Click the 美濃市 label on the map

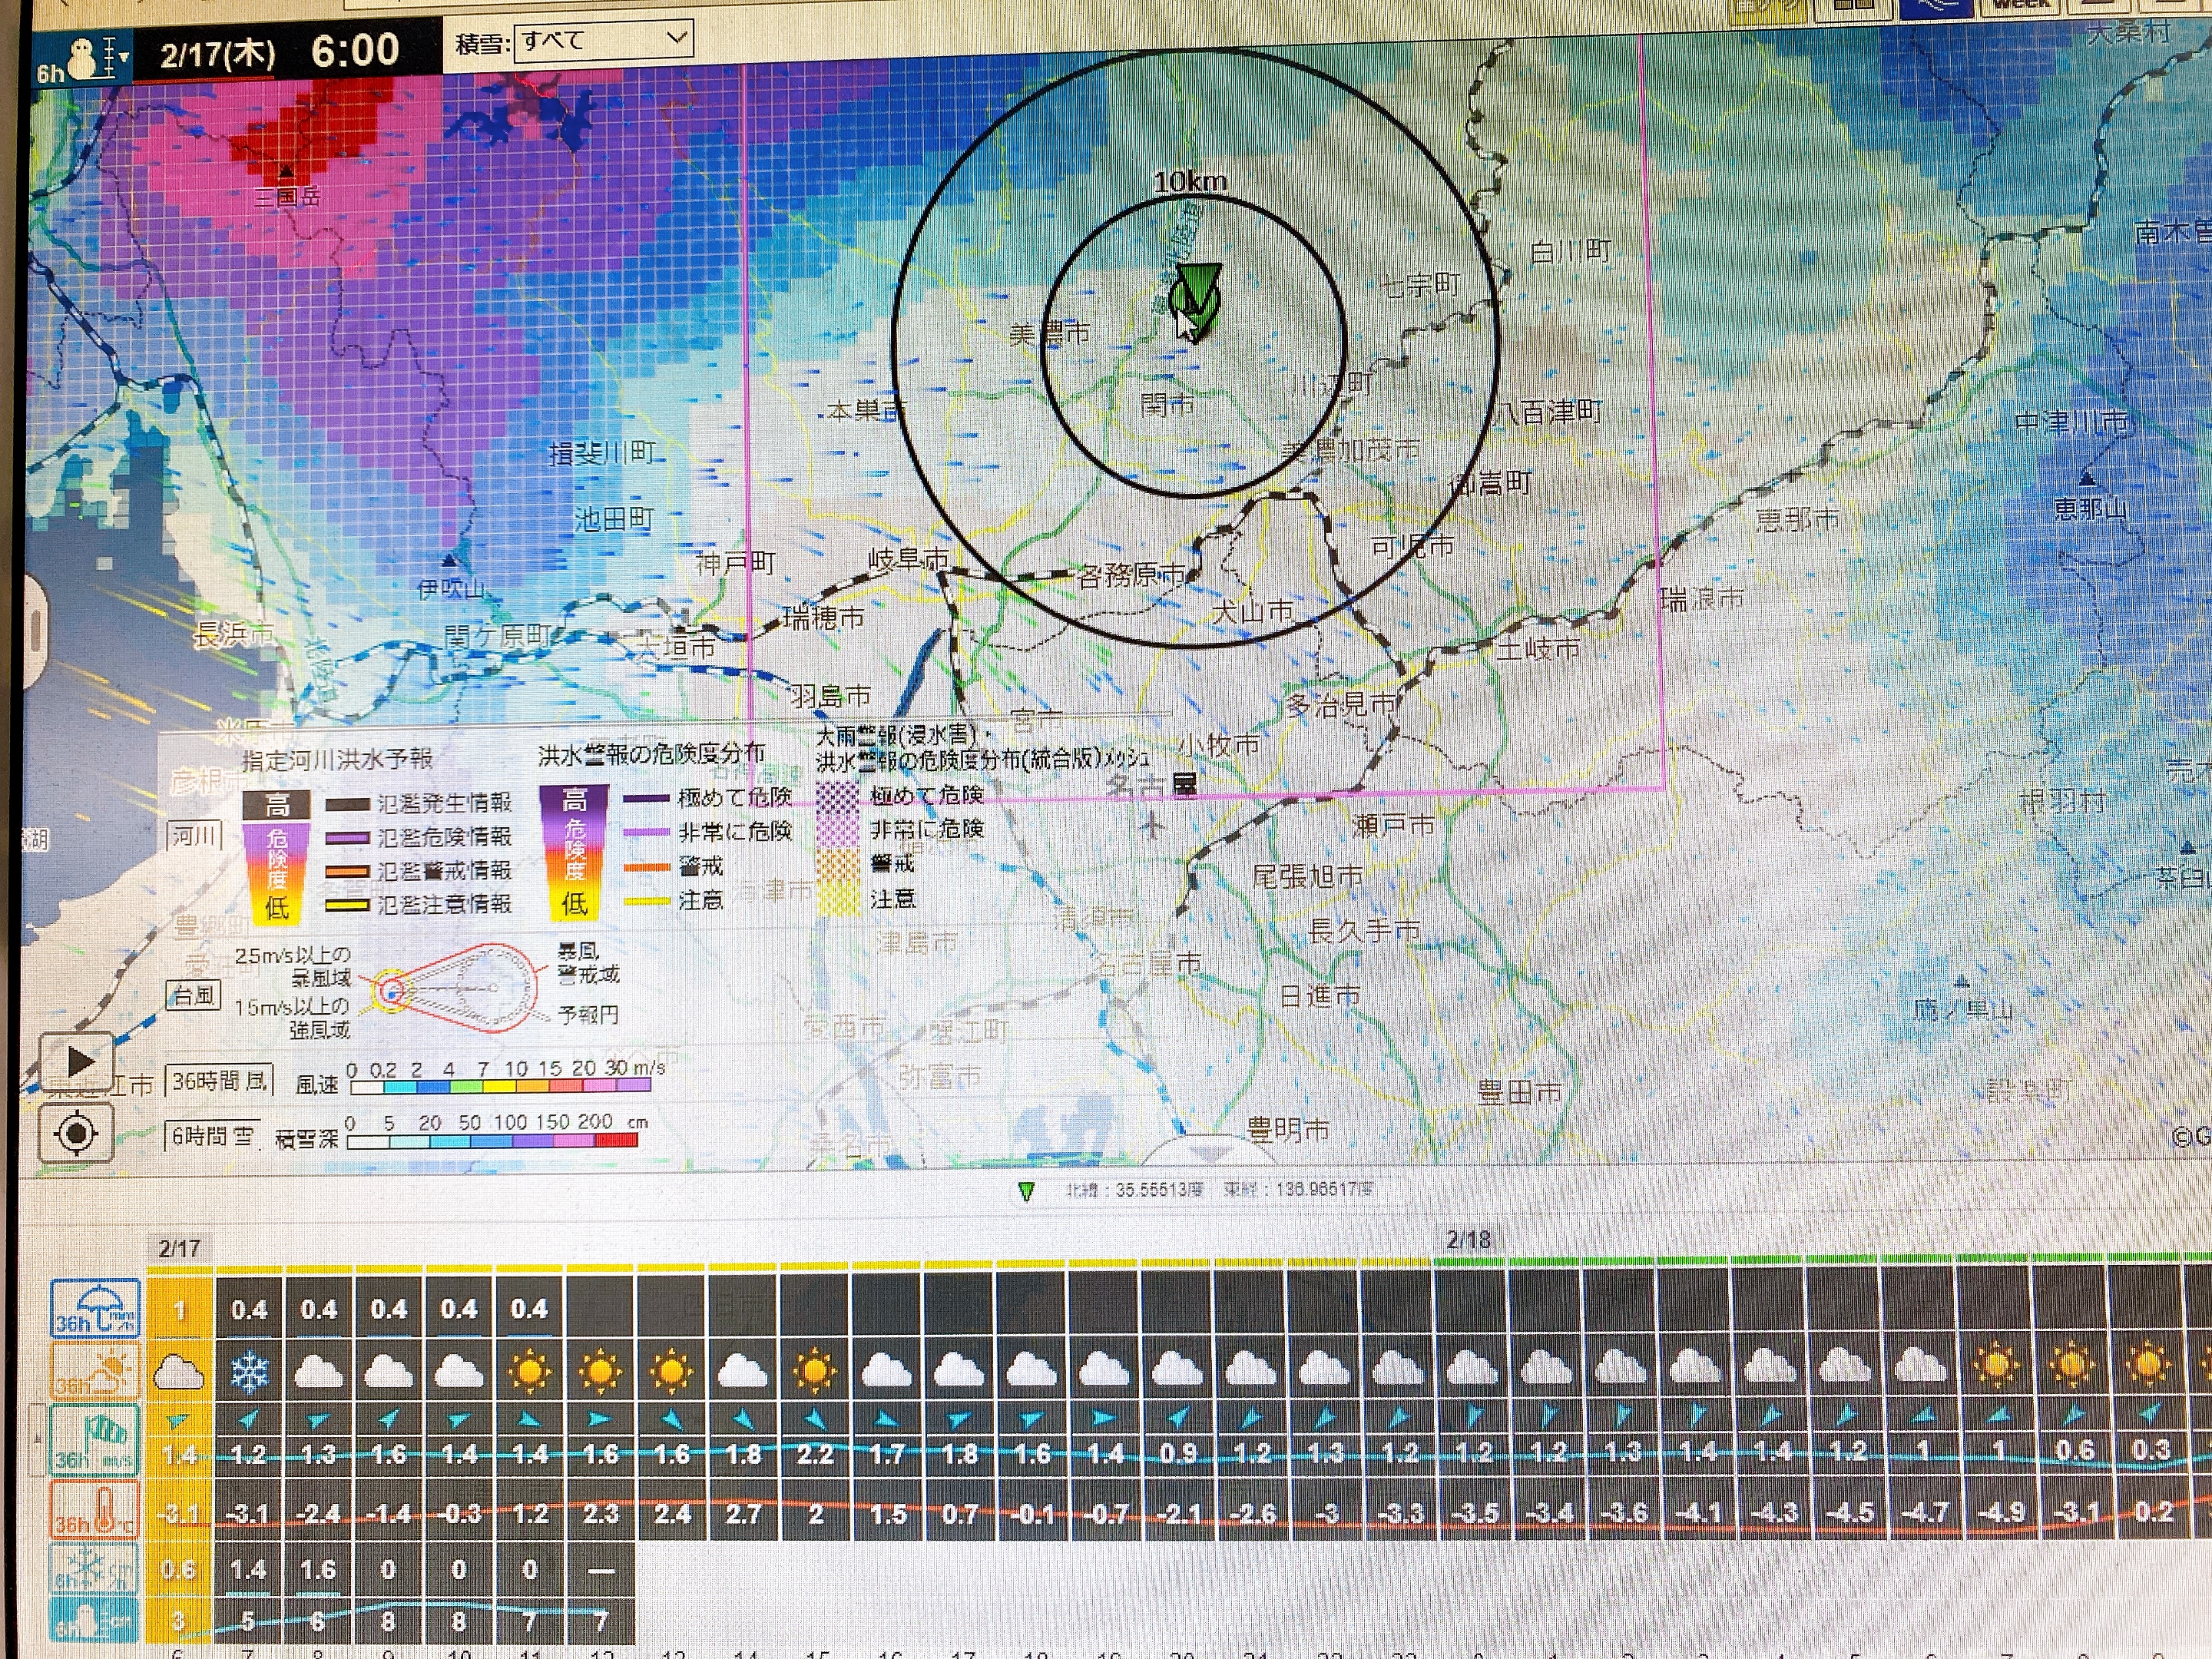[x=1050, y=334]
